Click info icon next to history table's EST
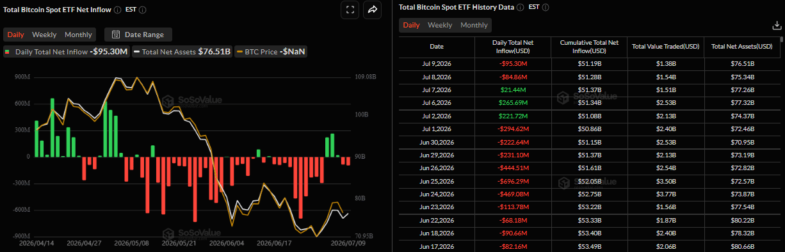Screen dimensions: 785x252 544,8
